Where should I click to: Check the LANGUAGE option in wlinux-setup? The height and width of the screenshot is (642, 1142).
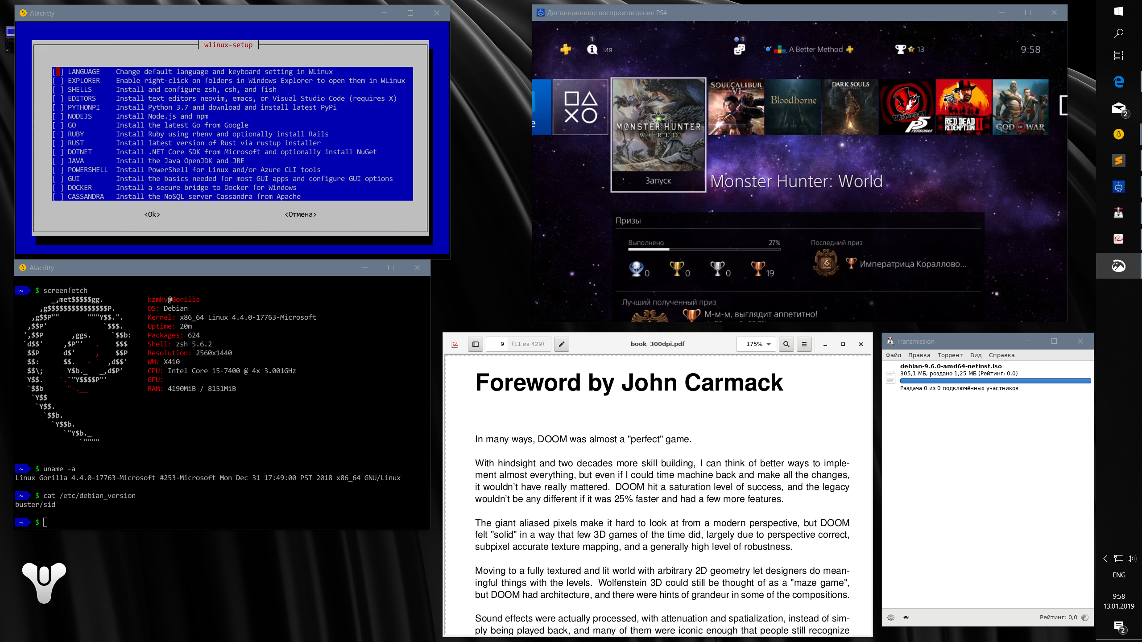(x=58, y=72)
